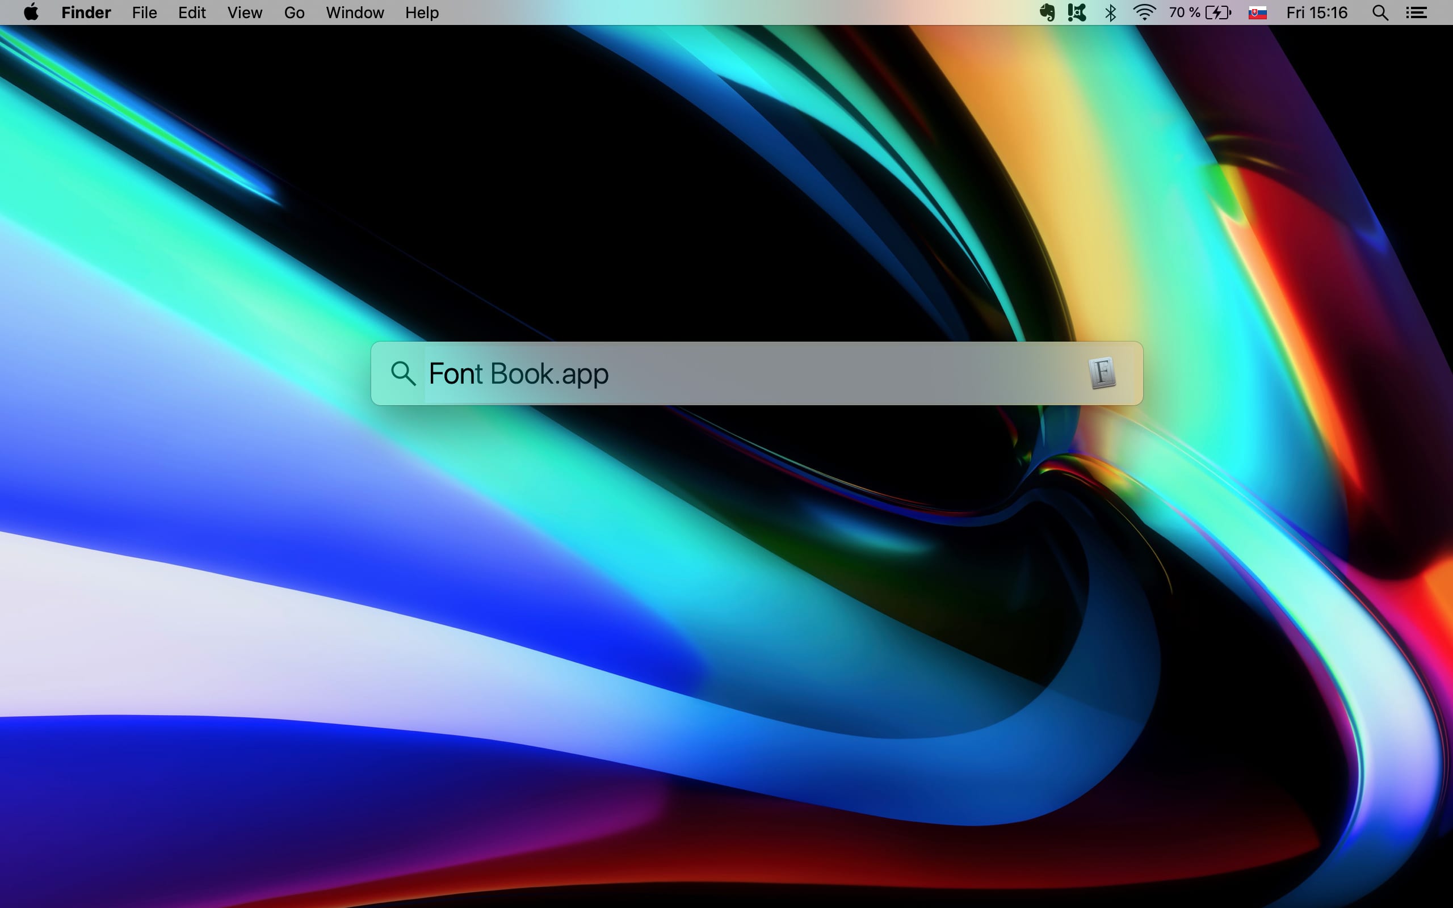Open the Wi-Fi status menu
The height and width of the screenshot is (908, 1453).
pos(1144,12)
